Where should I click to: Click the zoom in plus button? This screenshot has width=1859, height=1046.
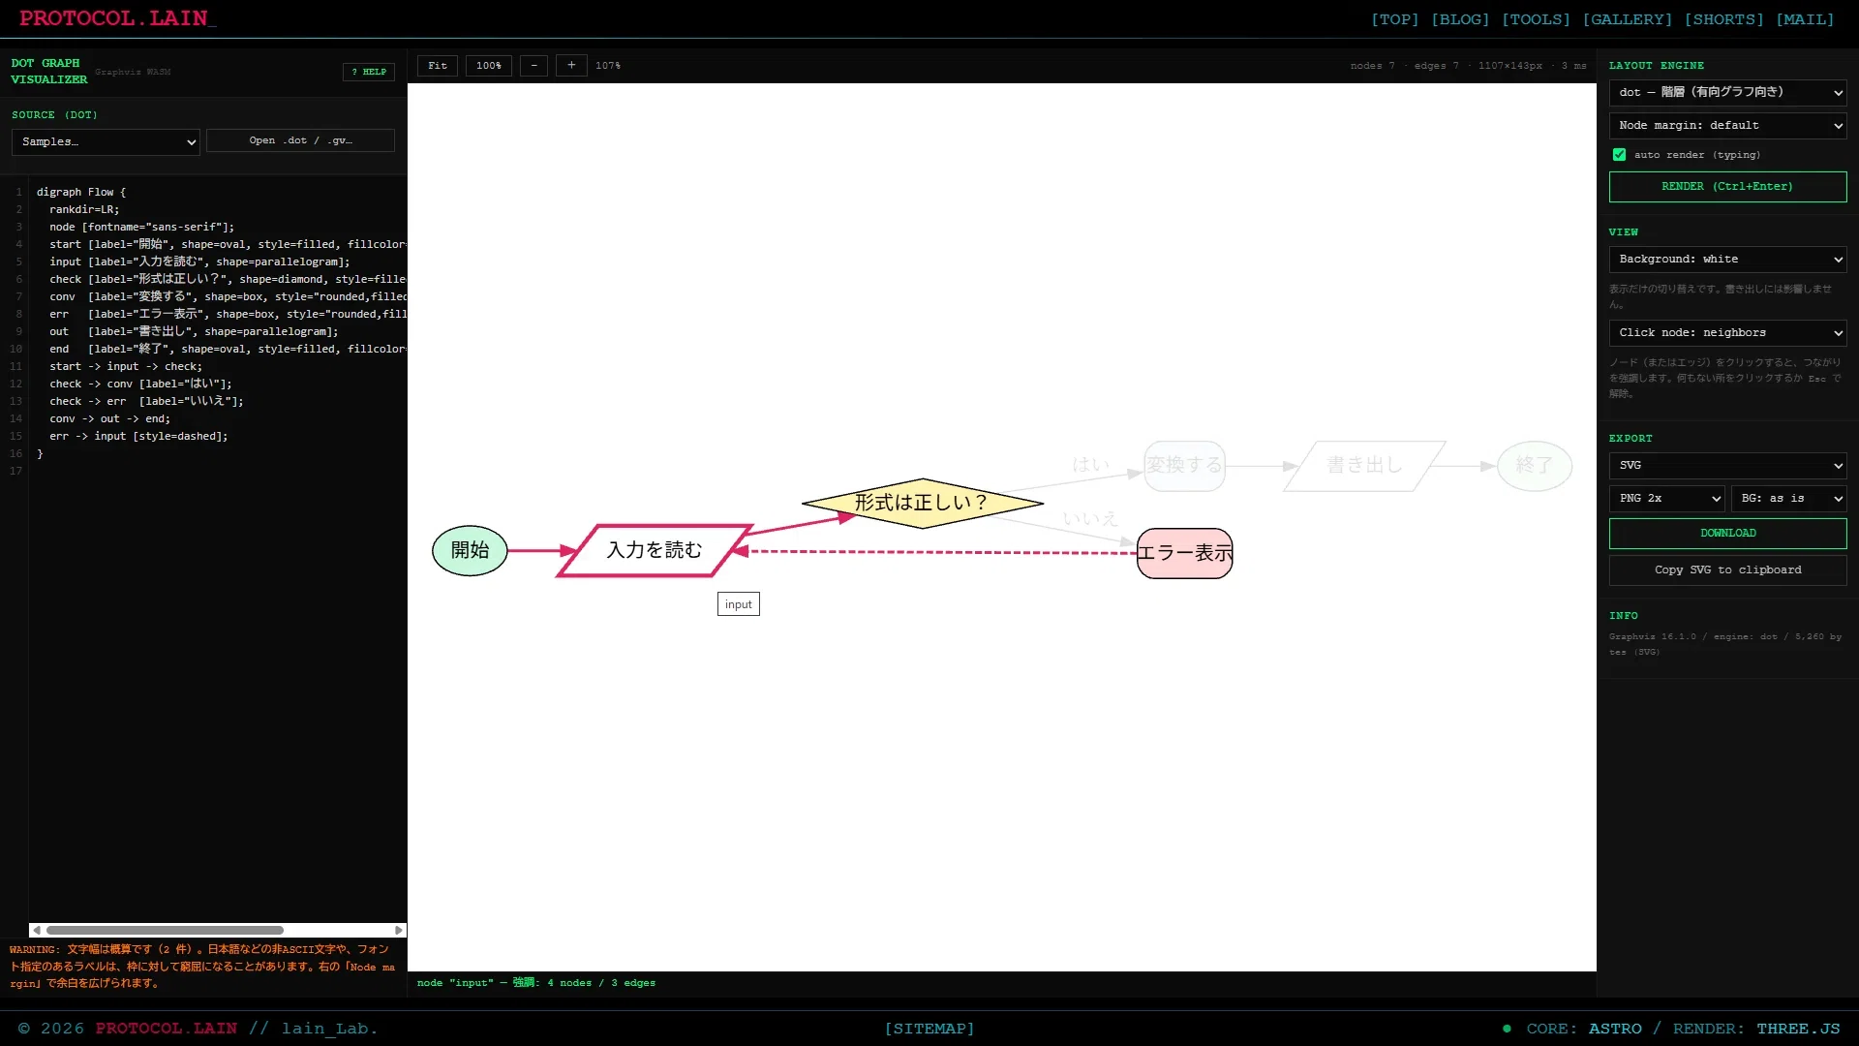click(x=571, y=66)
